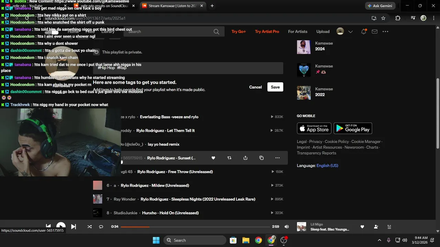This screenshot has height=247, width=440.
Task: Switch to the zelle rylo SoundCloud results tab
Action: click(104, 6)
